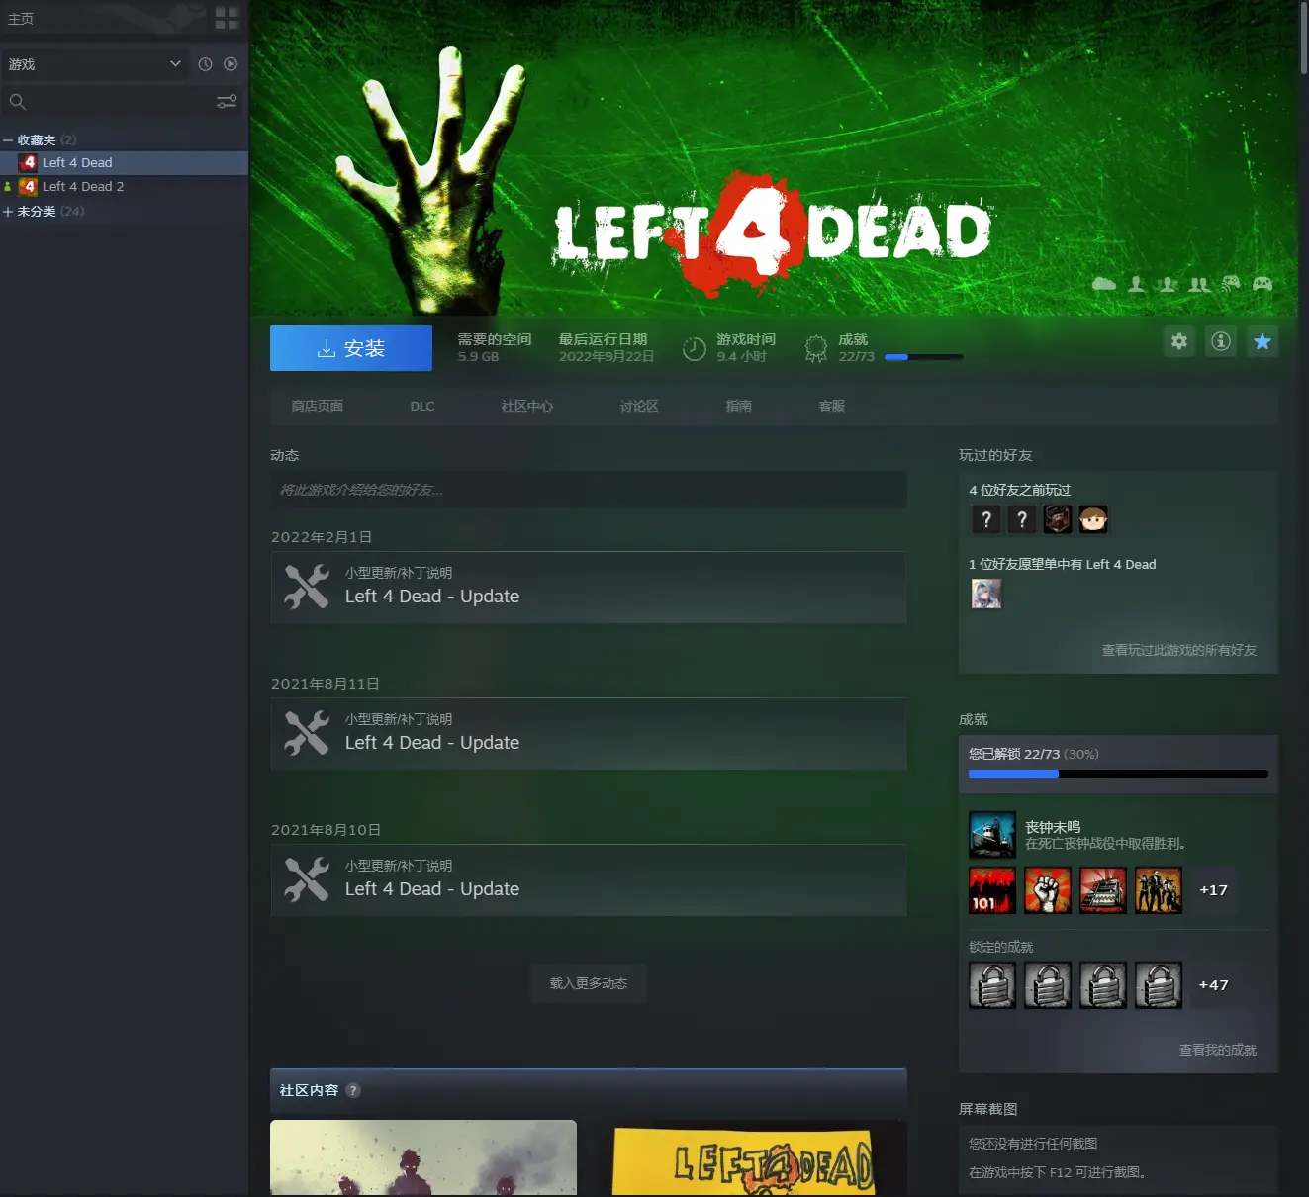The height and width of the screenshot is (1197, 1309).
Task: Open the 丧钟未鸣 achievement icon
Action: [x=992, y=835]
